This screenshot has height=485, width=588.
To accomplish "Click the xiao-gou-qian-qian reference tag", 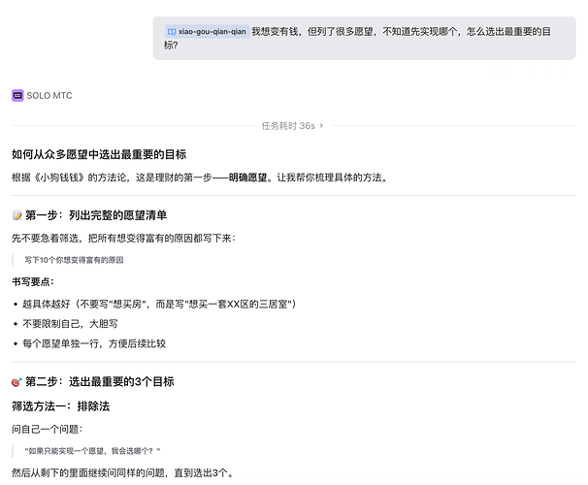I will (208, 31).
